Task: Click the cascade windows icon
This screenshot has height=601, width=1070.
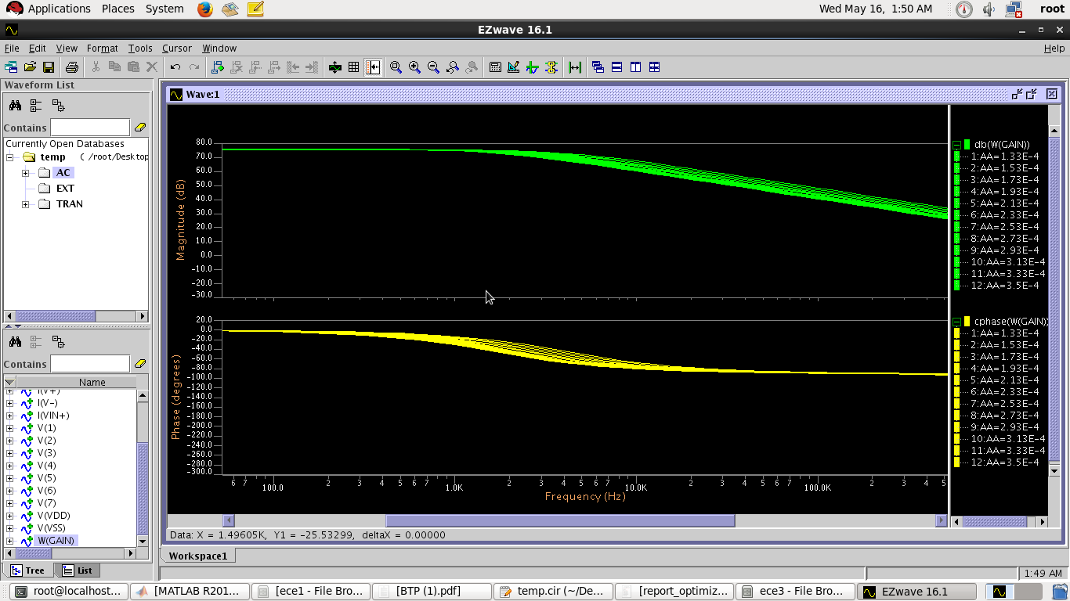Action: 598,67
